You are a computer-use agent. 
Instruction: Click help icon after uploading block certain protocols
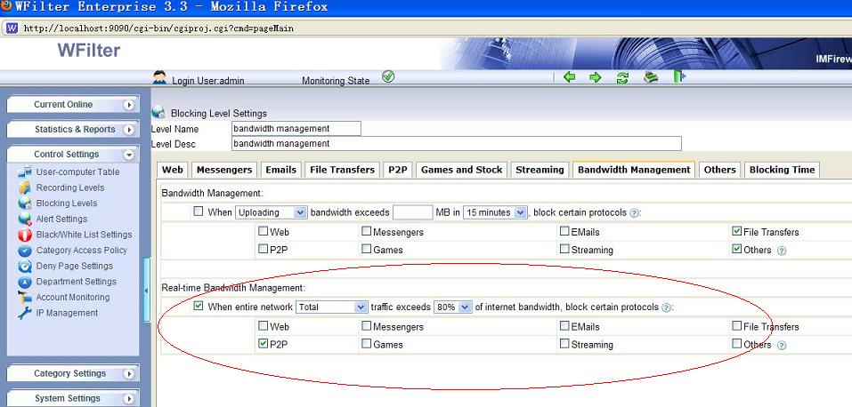click(634, 213)
